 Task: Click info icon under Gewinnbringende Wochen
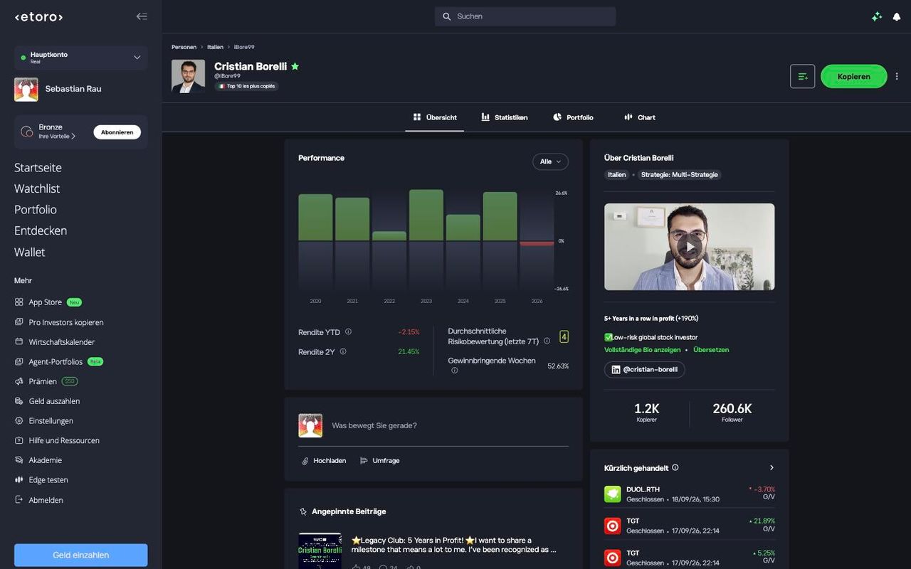(454, 371)
